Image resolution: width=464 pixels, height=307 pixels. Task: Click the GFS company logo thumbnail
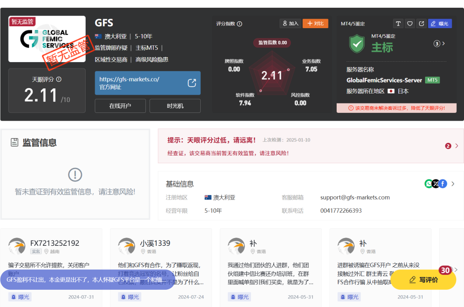47,39
